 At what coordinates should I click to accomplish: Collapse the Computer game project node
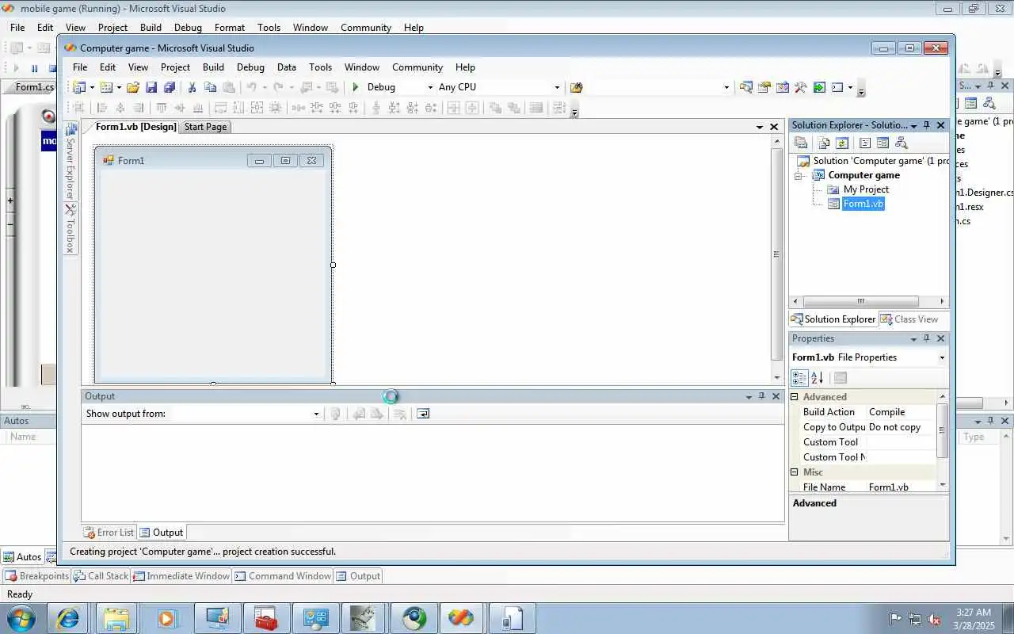[799, 176]
